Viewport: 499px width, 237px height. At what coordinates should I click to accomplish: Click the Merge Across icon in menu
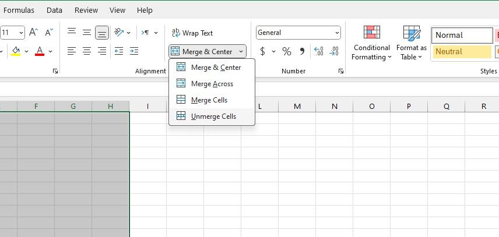(181, 83)
